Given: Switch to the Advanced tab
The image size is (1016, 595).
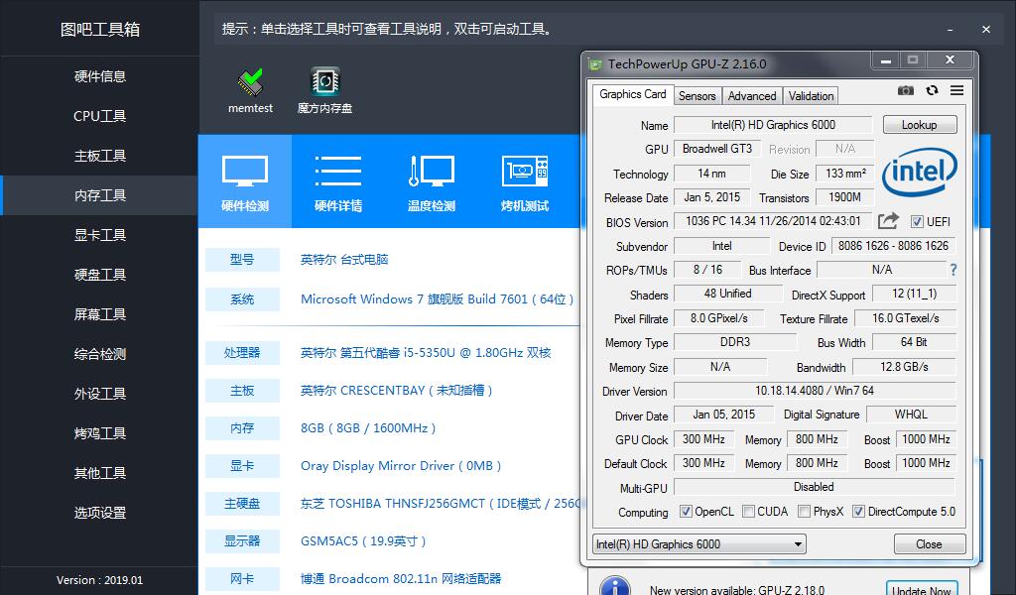Looking at the screenshot, I should point(752,96).
